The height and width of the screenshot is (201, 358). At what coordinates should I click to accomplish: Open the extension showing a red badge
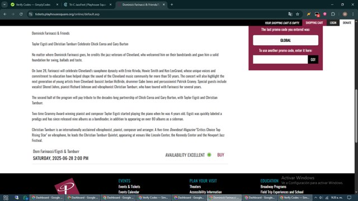(x=317, y=15)
